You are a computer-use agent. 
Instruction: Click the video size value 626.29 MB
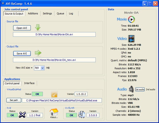pos(135,45)
